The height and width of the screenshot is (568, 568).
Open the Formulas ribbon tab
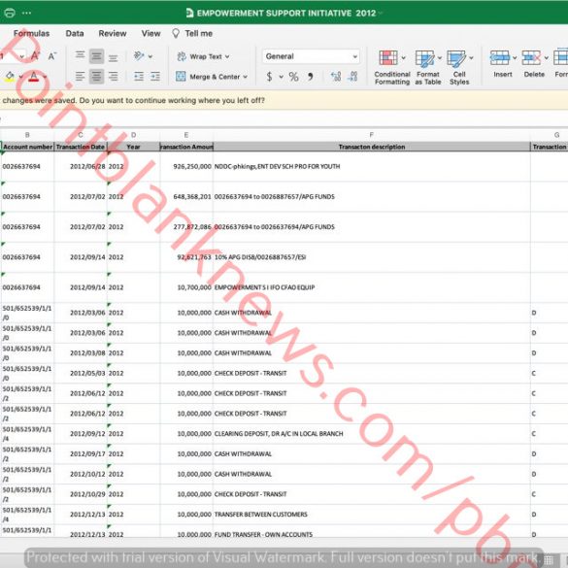(31, 33)
